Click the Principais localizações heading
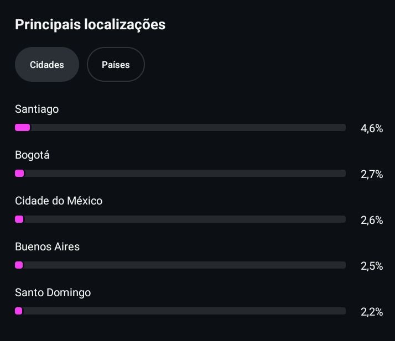This screenshot has height=341, width=395. coord(90,24)
